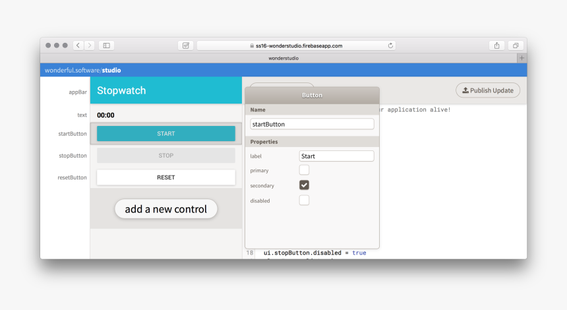The height and width of the screenshot is (310, 567).
Task: Click the address bar showing ss16-wonderstudio.firebaseapp.com
Action: click(296, 46)
